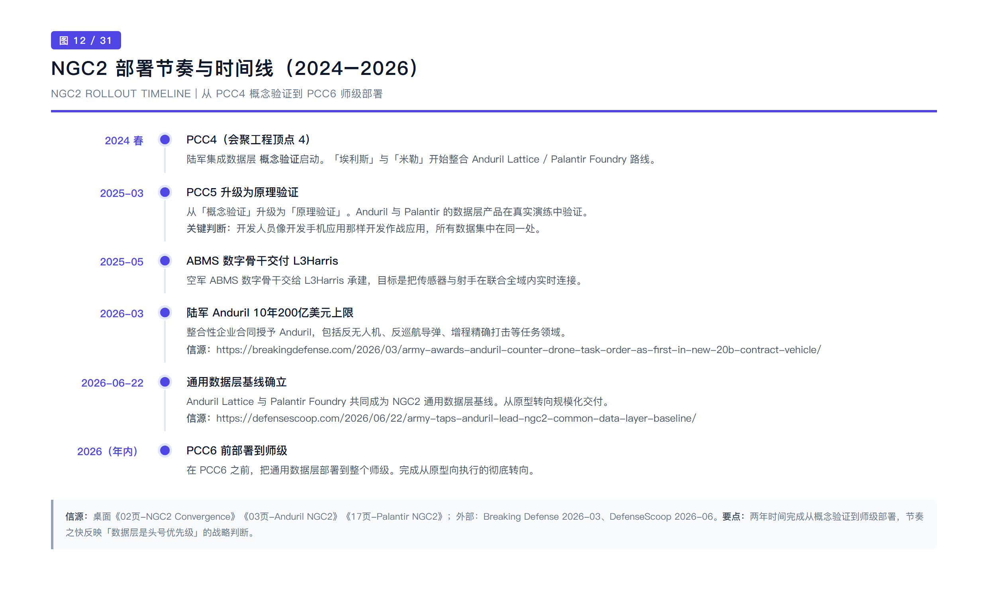Click the timeline dot for 2025-05

coord(165,261)
